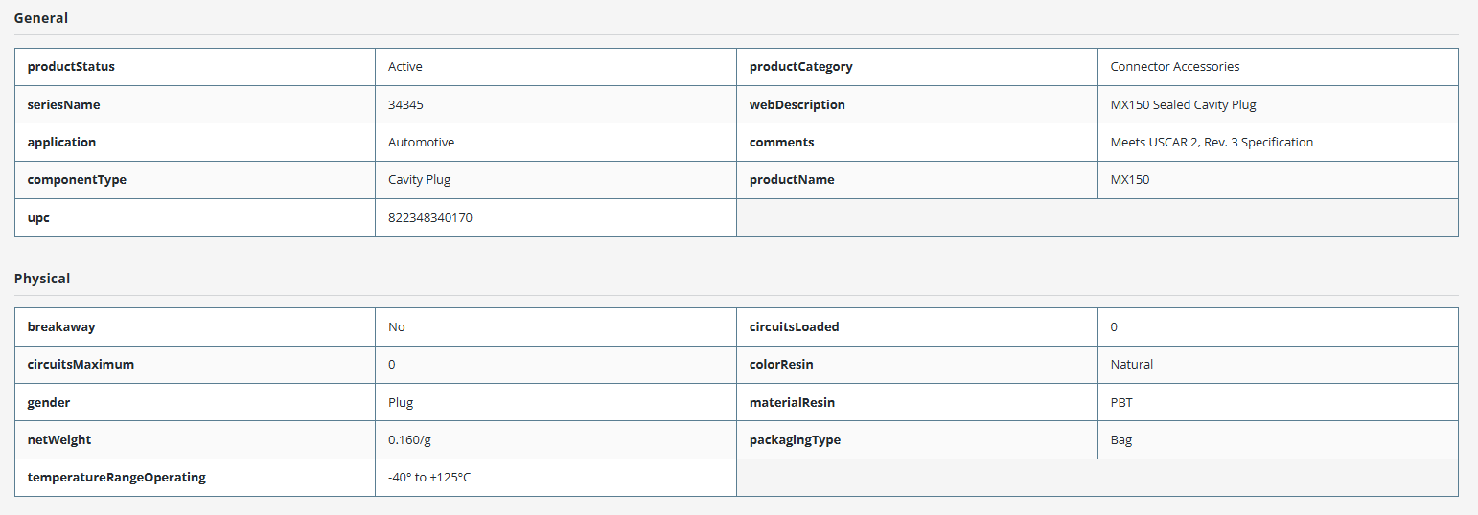Click the seriesName value 34345
Screen dimensions: 1478x515
click(405, 105)
